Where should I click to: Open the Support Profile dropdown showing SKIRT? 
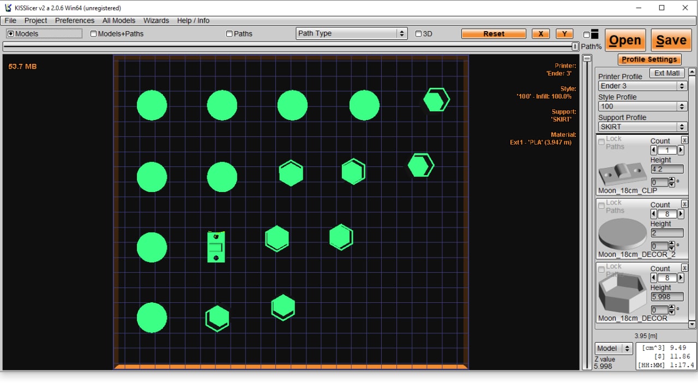[x=642, y=127]
